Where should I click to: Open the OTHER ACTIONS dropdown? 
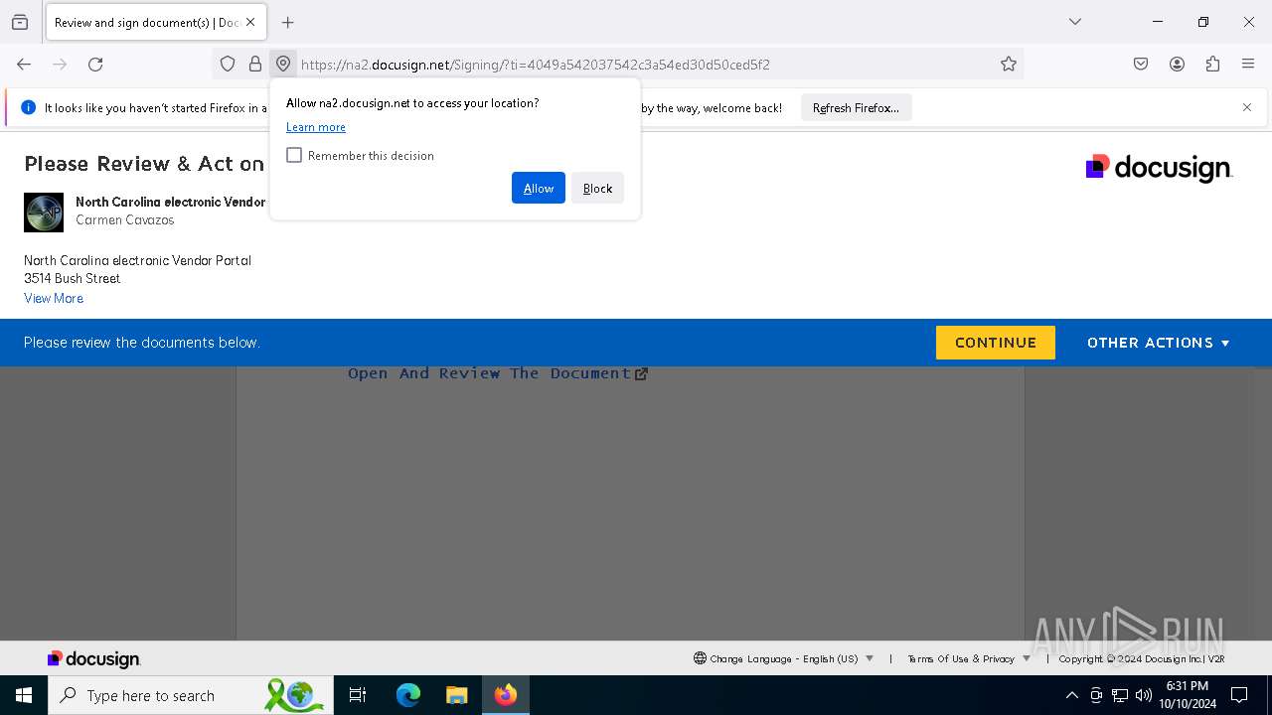(x=1159, y=343)
